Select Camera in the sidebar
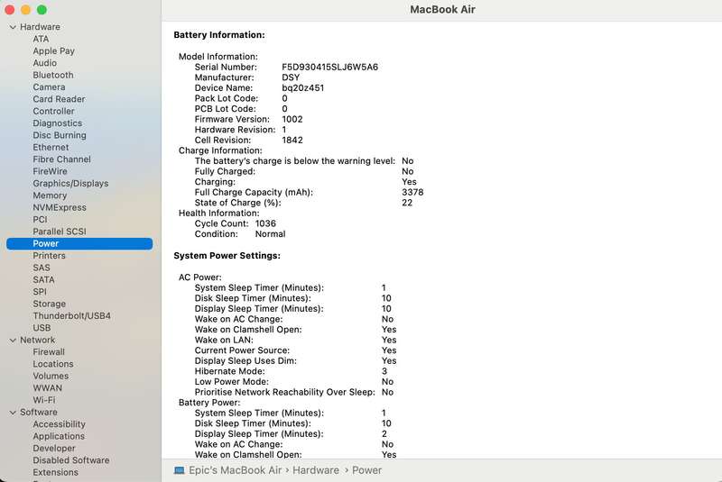 [x=49, y=86]
